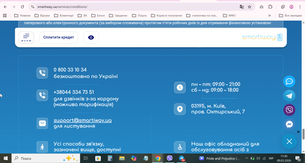The height and width of the screenshot is (163, 305).
Task: Open Microsoft Store from the taskbar
Action: 98,158
